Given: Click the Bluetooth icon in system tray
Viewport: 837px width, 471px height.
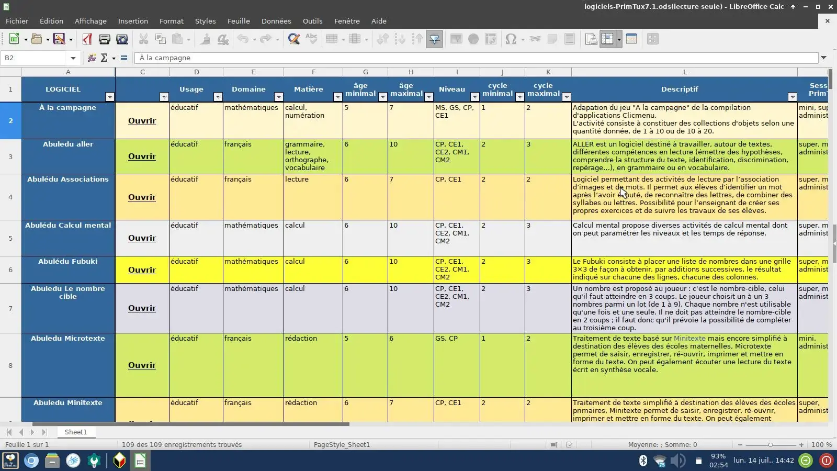Looking at the screenshot, I should 643,461.
